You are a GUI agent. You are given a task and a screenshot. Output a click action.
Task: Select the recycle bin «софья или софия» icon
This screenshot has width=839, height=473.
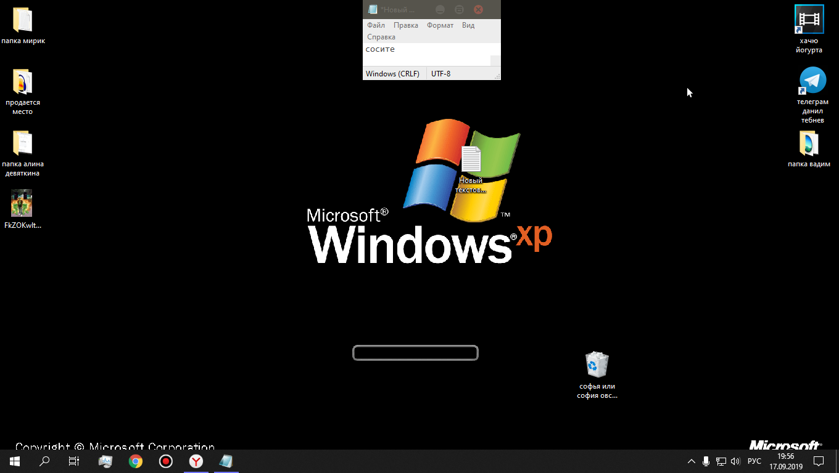click(x=597, y=364)
